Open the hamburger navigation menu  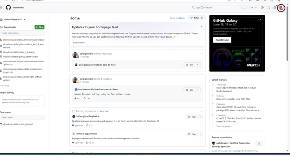[x=1, y=7]
